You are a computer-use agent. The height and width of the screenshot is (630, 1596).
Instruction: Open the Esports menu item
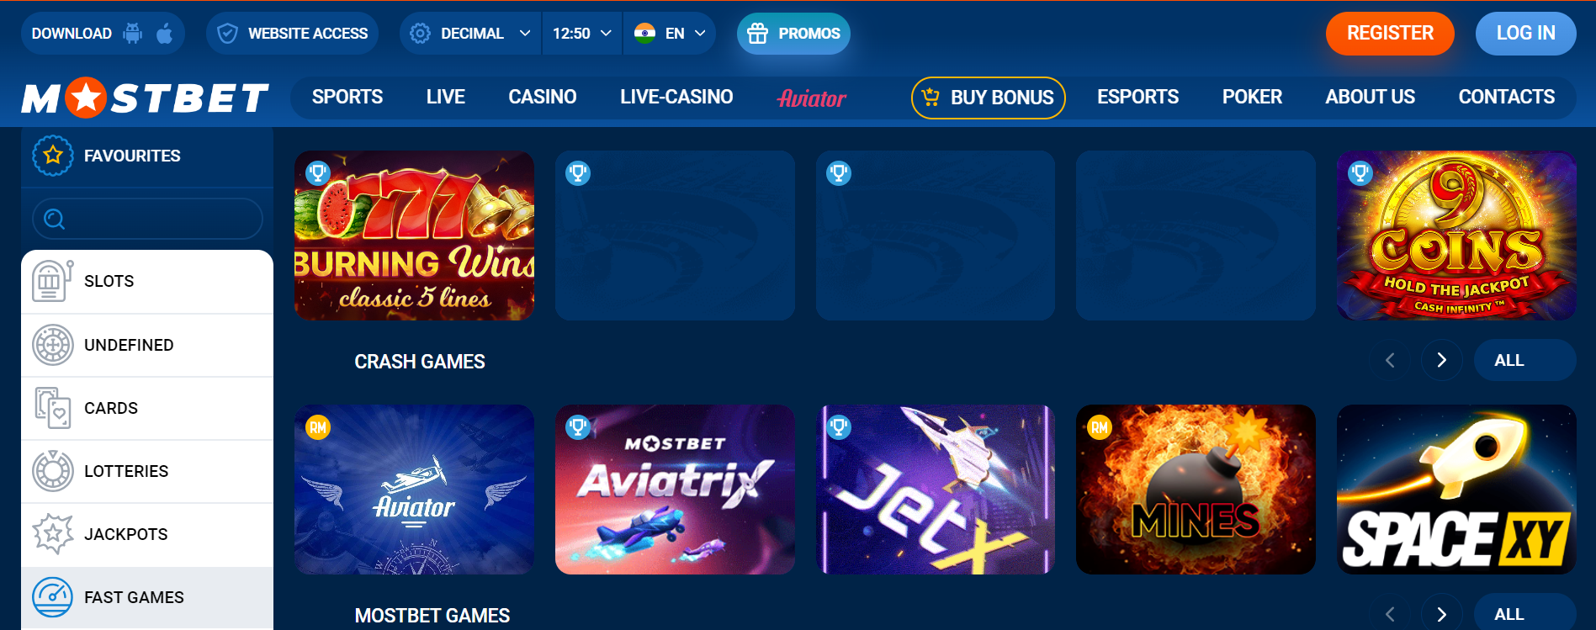tap(1137, 98)
